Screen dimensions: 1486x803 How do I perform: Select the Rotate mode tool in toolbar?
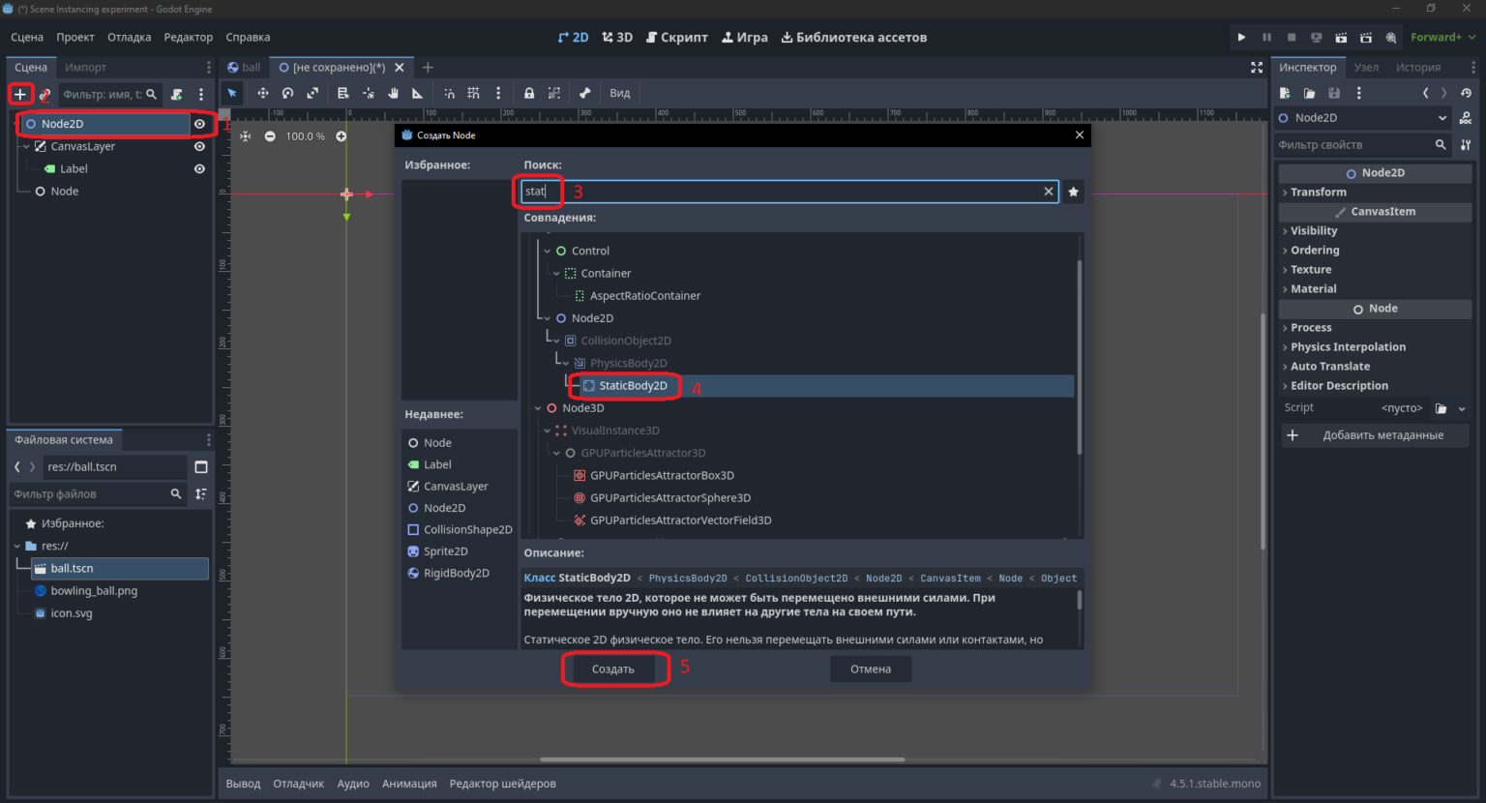(287, 93)
